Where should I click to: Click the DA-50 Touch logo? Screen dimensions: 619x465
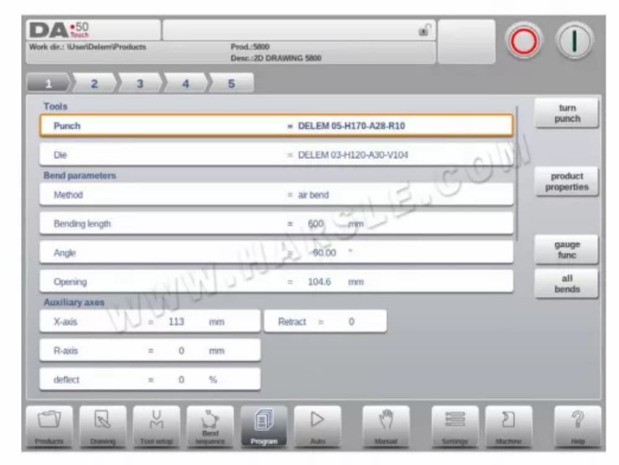click(x=59, y=30)
